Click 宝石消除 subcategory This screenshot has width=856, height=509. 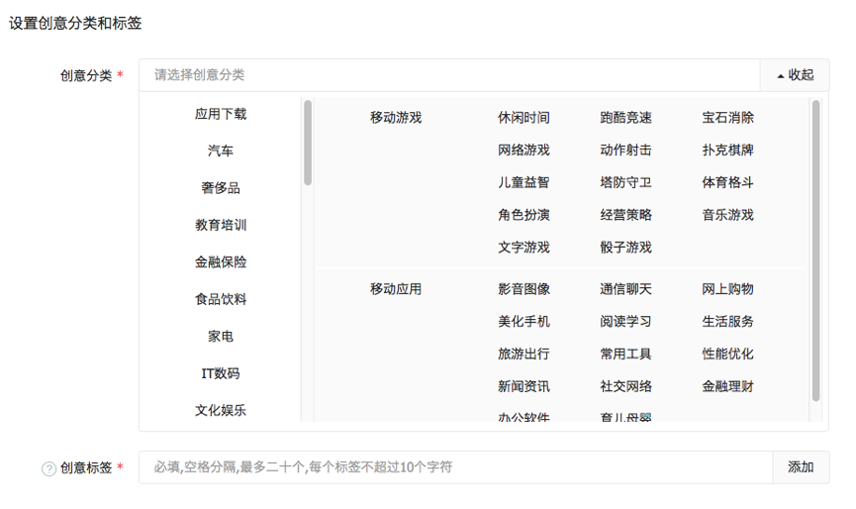pos(727,118)
